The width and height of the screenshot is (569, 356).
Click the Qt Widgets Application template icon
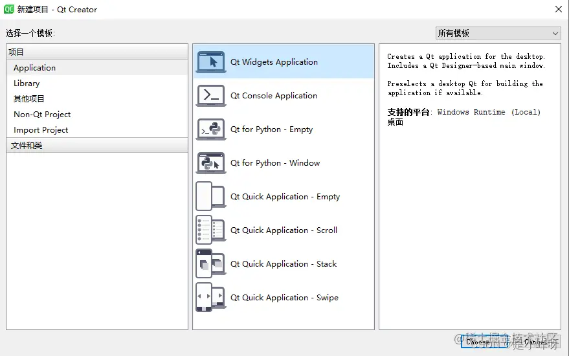pyautogui.click(x=211, y=62)
